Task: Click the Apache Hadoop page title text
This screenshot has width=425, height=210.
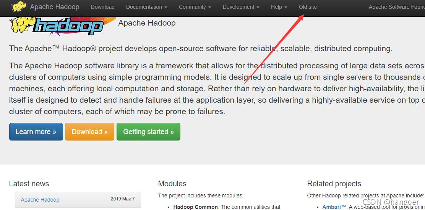Action: point(147,23)
